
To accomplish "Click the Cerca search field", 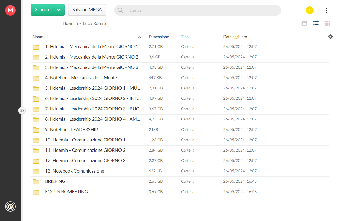I will [198, 10].
